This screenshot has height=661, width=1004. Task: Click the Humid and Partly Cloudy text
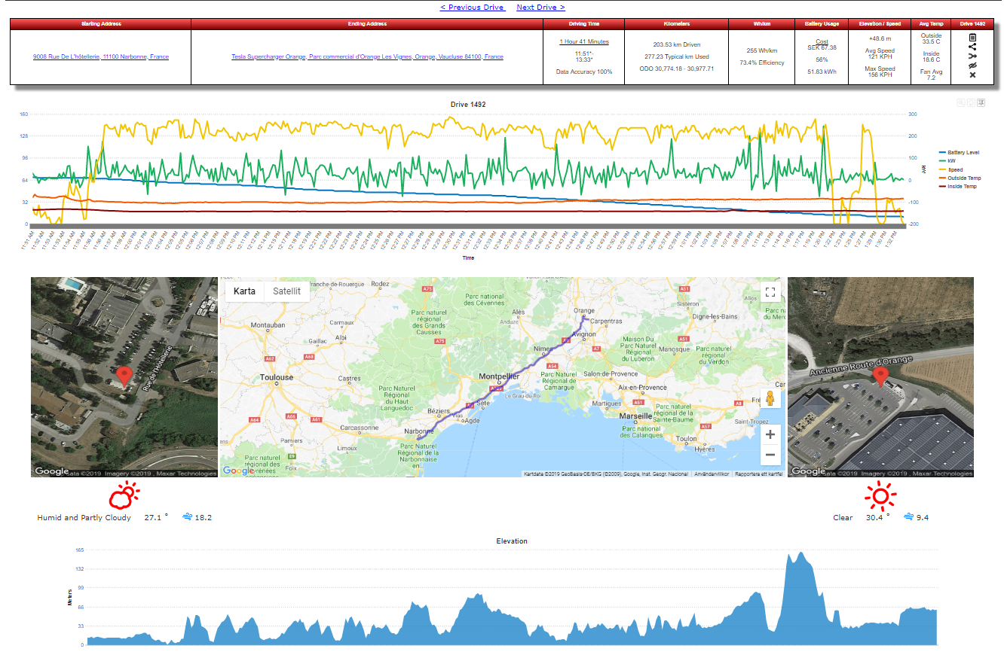(84, 518)
